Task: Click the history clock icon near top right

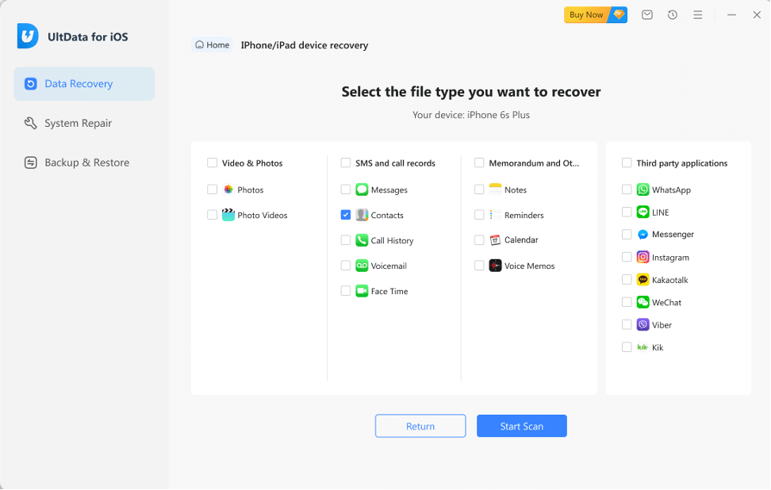Action: [x=672, y=14]
